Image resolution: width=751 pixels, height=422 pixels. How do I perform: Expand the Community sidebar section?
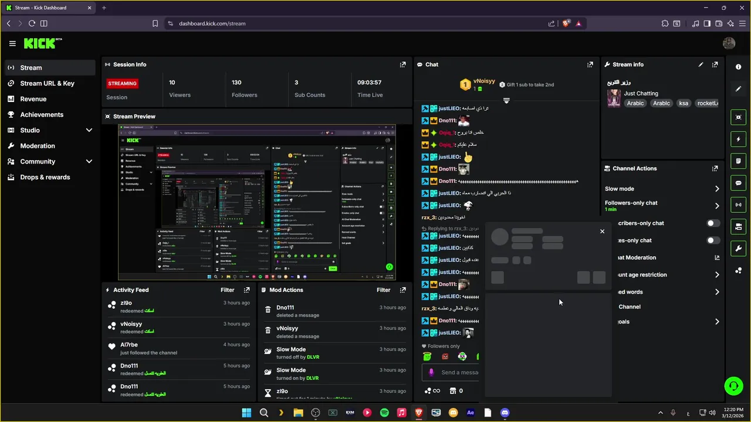[x=89, y=161]
